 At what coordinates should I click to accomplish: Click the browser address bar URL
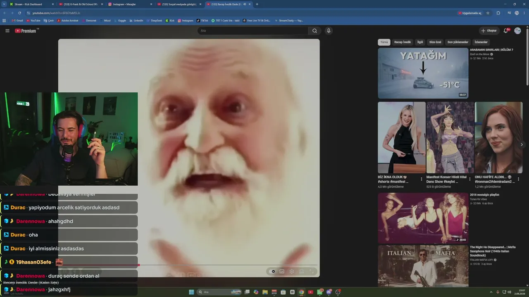pyautogui.click(x=57, y=13)
